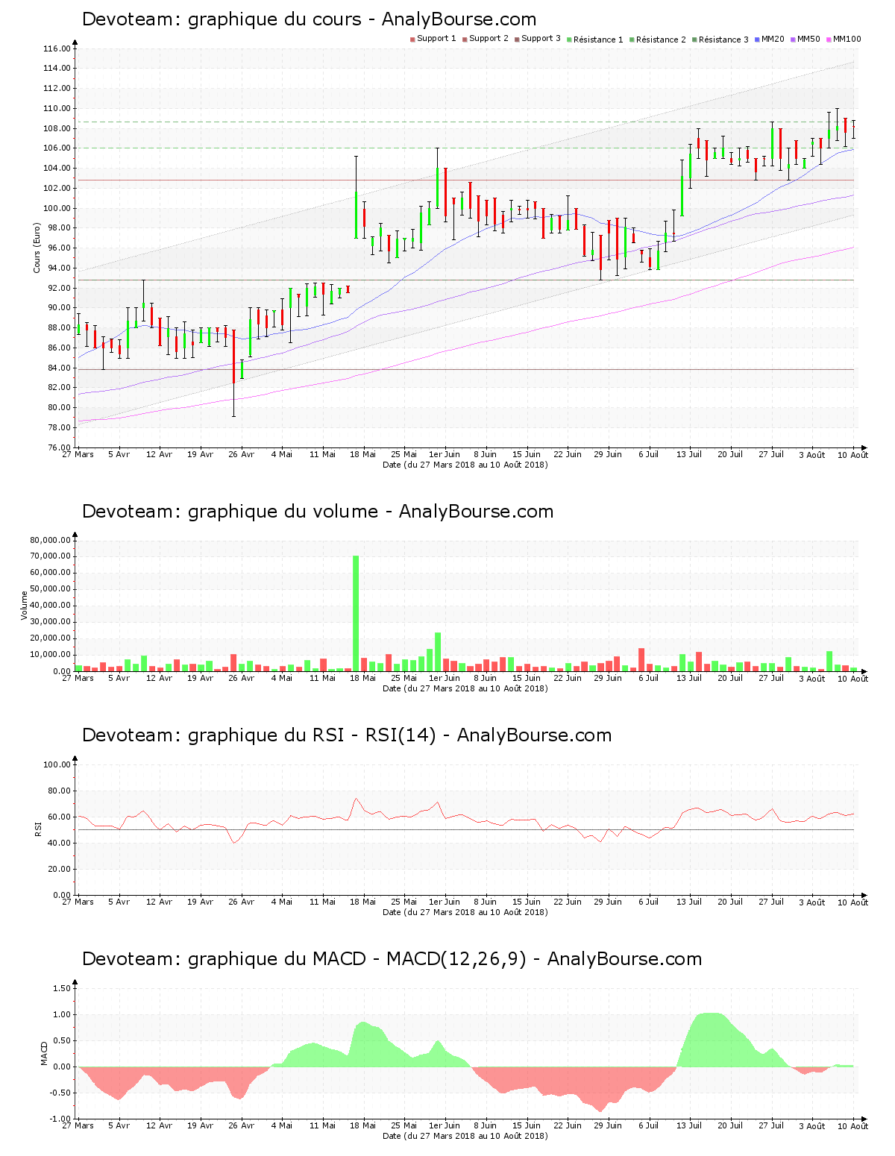
Task: Select the Résistance 3 legend entry
Action: (x=720, y=40)
